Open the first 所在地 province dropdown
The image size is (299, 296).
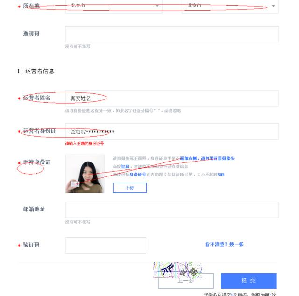coord(114,6)
